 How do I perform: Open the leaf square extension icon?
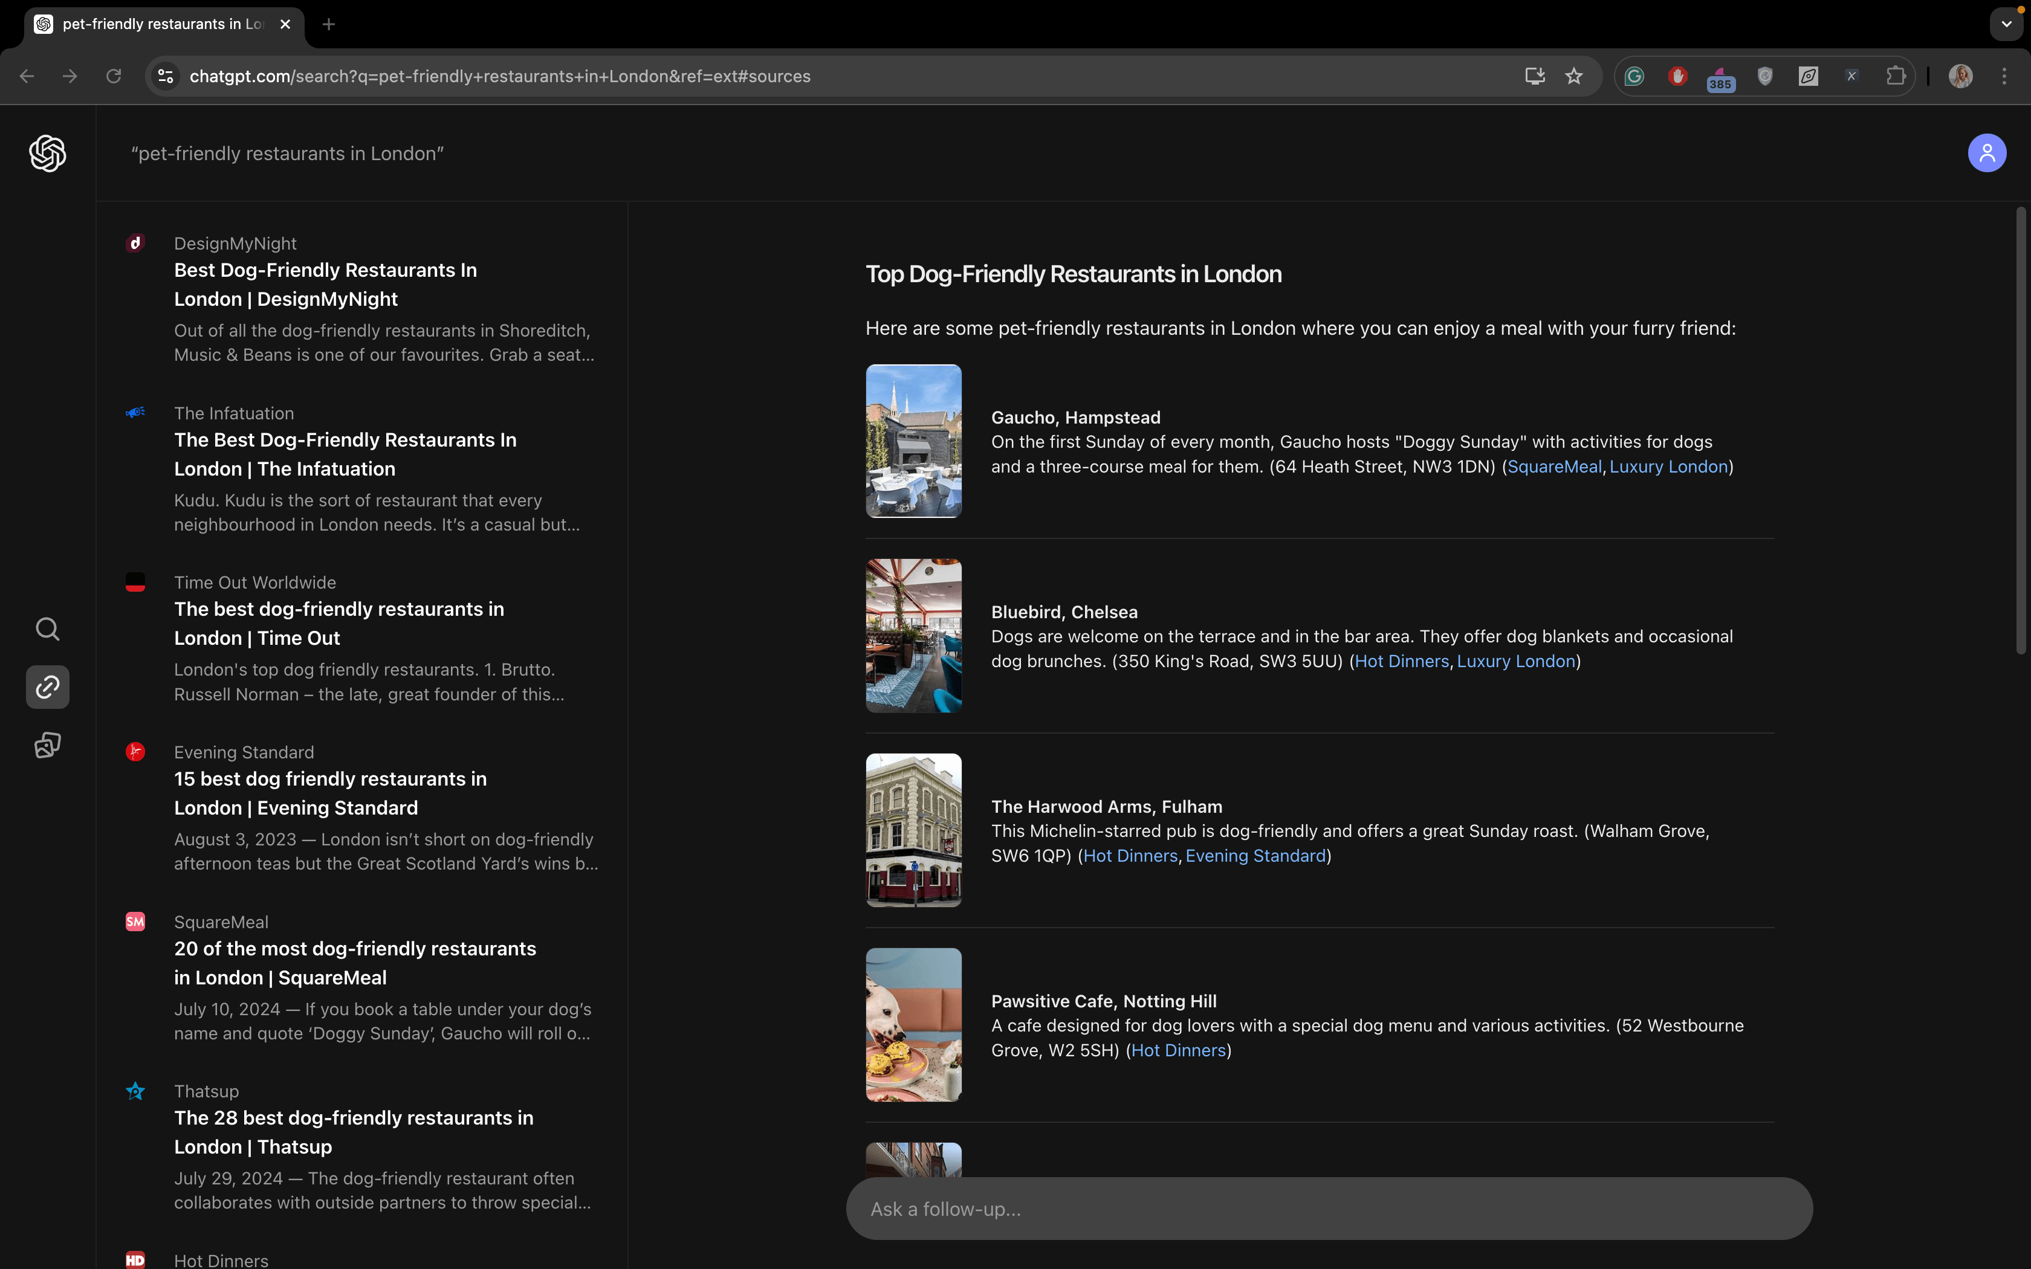[1809, 76]
